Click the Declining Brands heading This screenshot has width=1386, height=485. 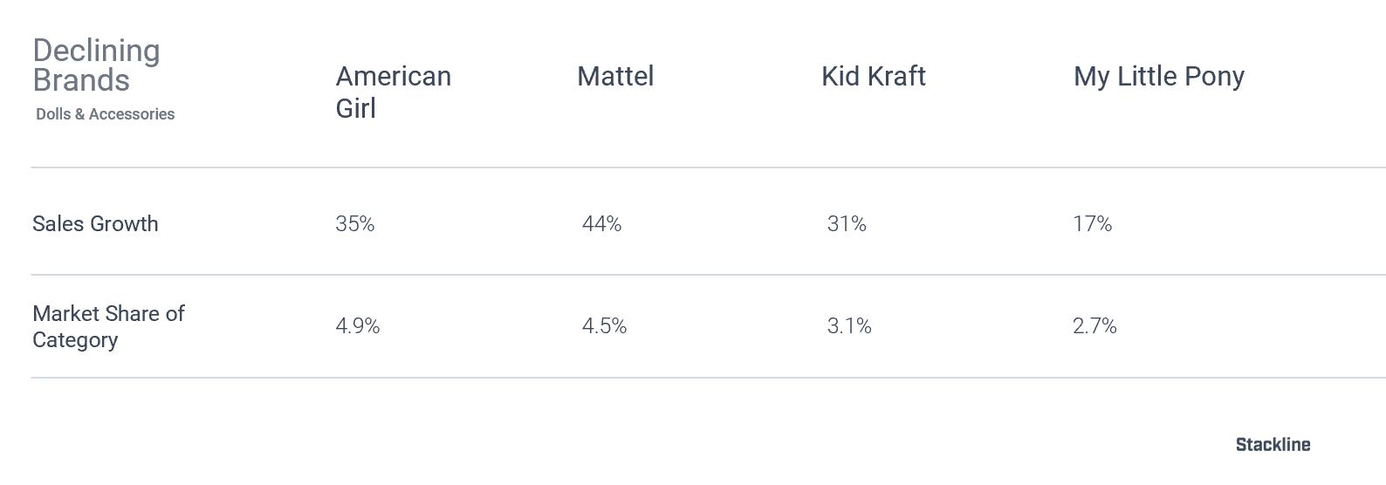[96, 65]
